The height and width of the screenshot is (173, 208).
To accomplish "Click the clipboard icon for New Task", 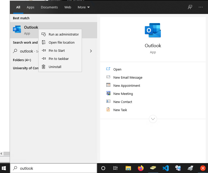I will (108, 109).
